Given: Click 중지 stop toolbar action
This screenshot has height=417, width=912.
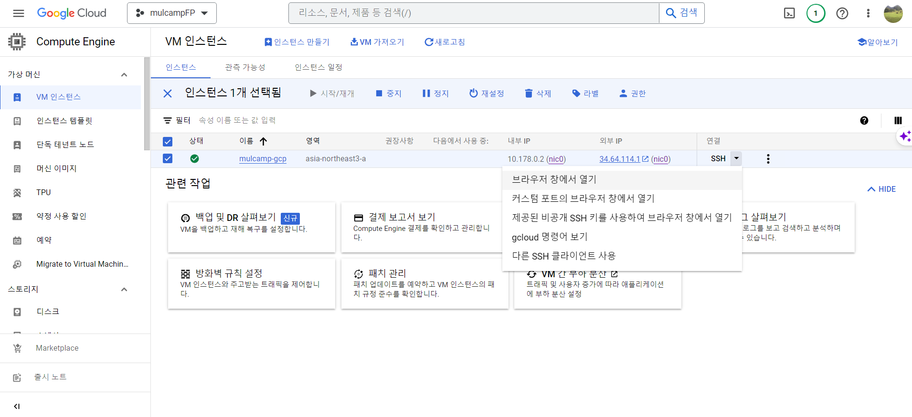Looking at the screenshot, I should 389,94.
